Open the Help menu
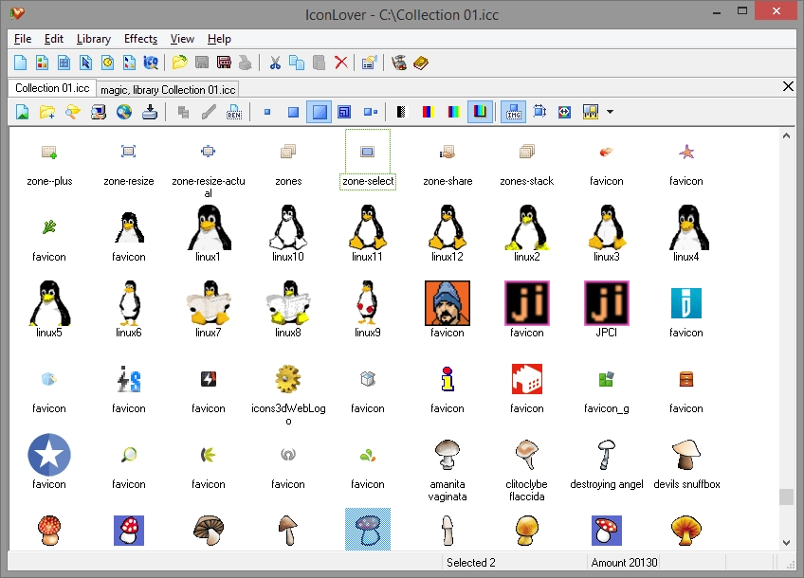 point(219,39)
